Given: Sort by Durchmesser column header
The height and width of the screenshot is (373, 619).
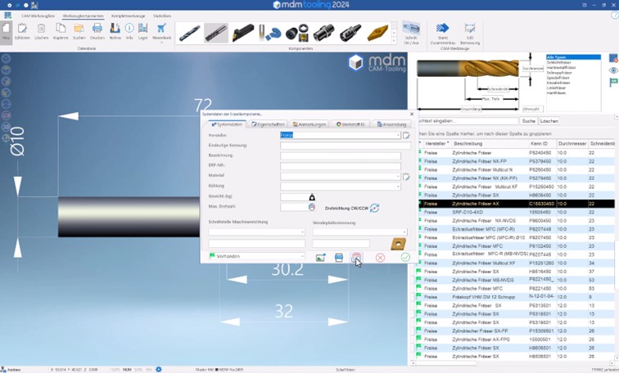Looking at the screenshot, I should [572, 143].
